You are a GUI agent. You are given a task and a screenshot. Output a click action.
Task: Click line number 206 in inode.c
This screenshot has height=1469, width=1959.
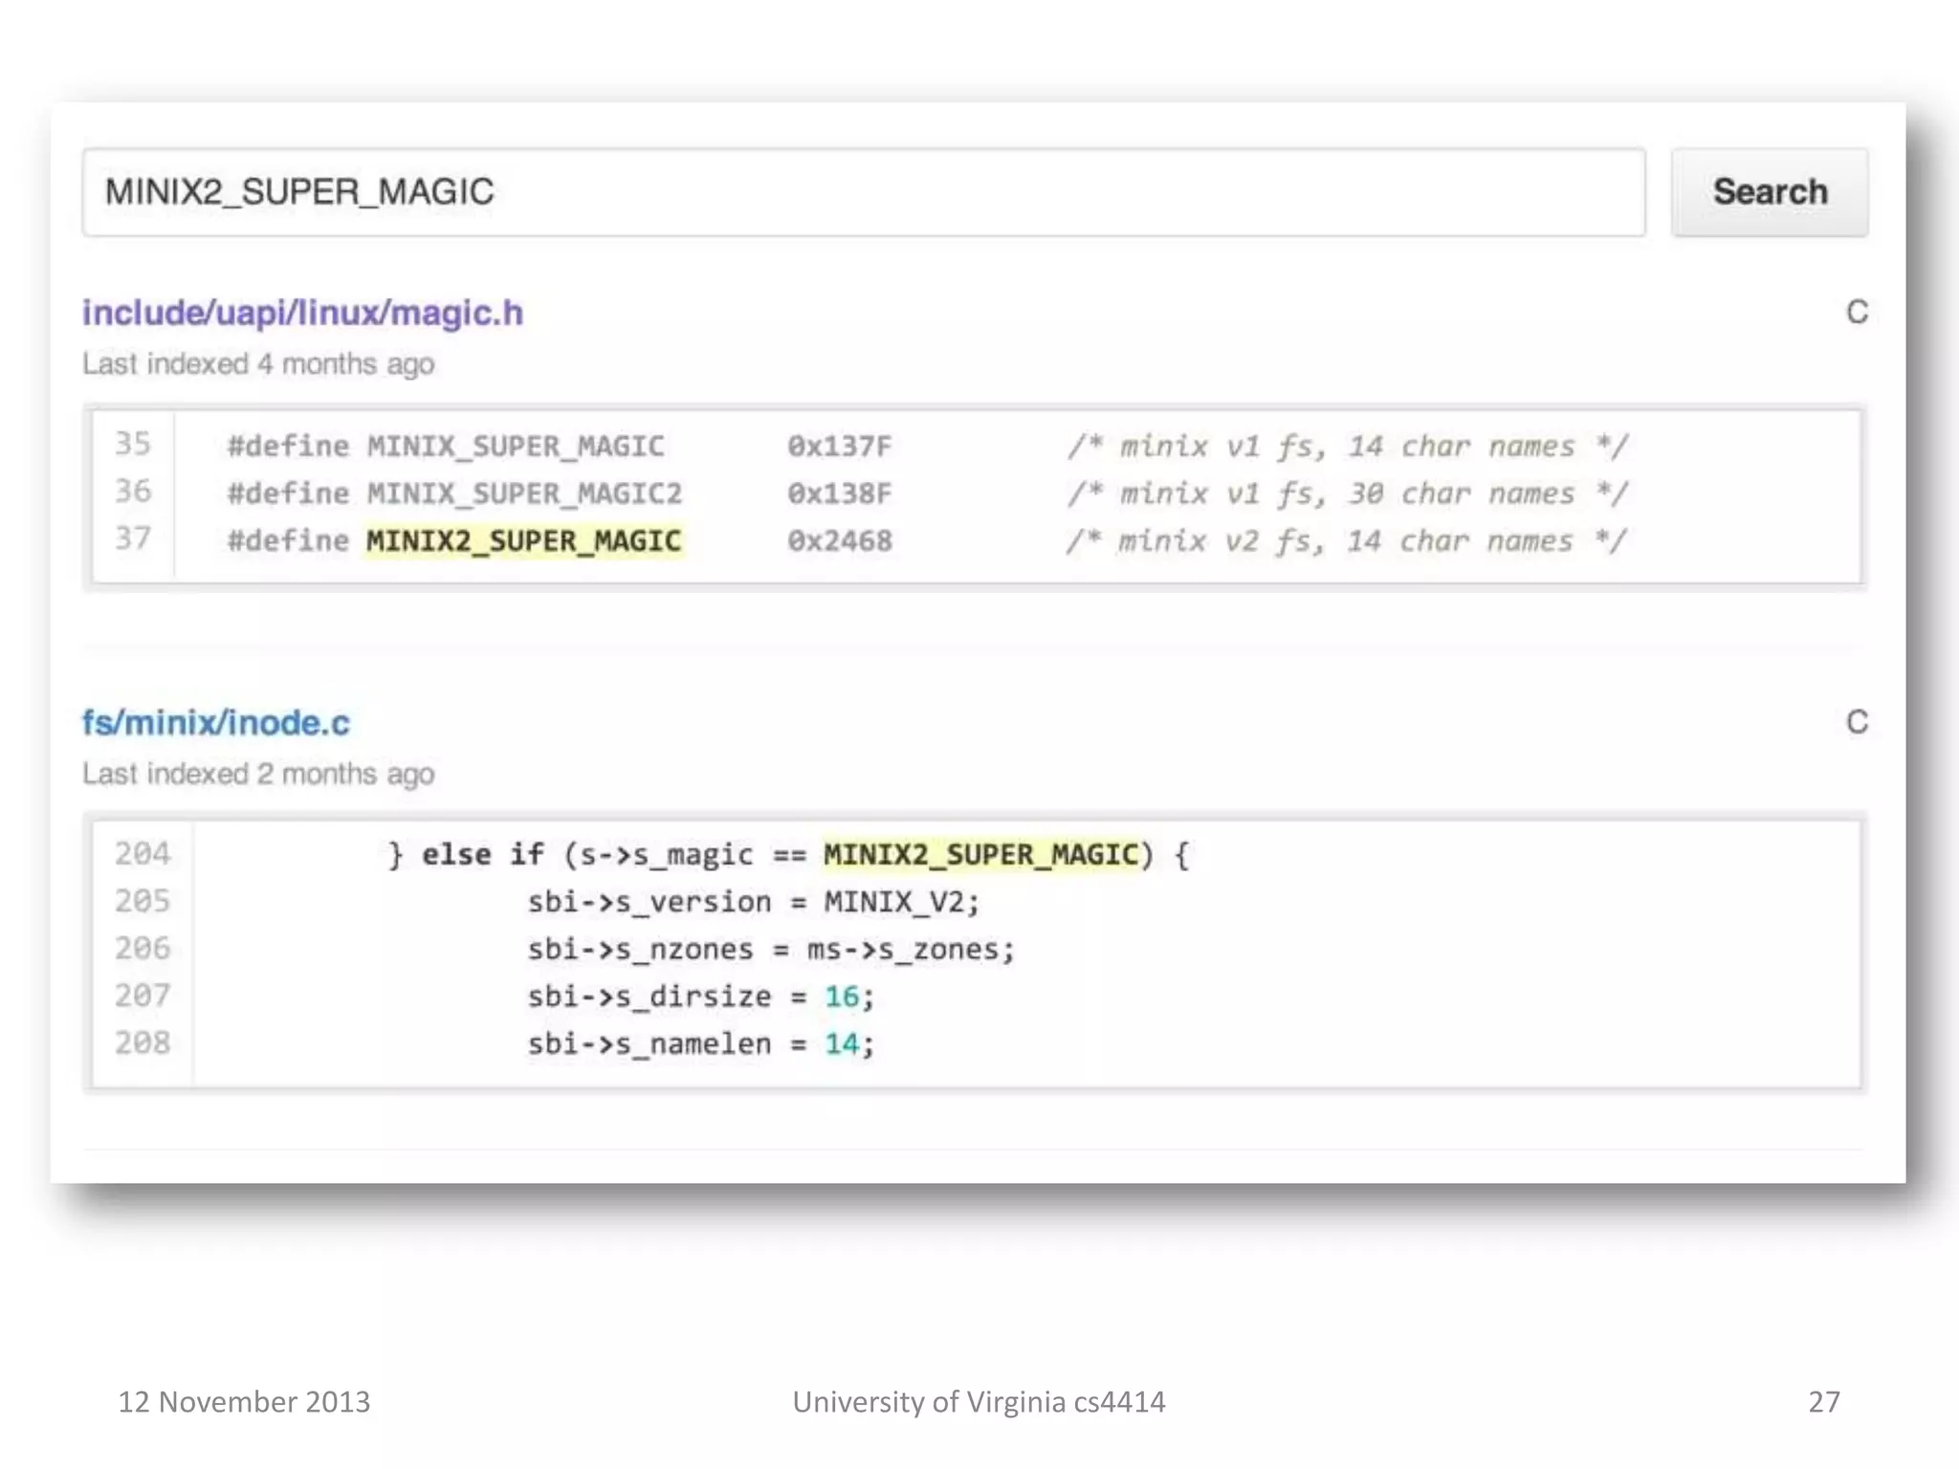pyautogui.click(x=143, y=948)
